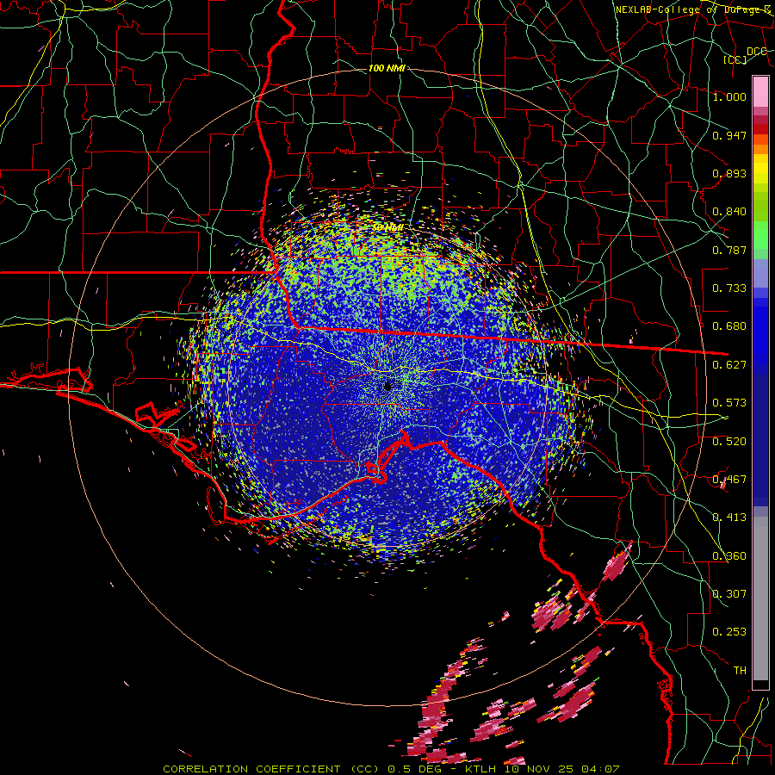Click the CORRELATION COEFFICIENT title text
Image resolution: width=775 pixels, height=775 pixels.
[x=252, y=769]
